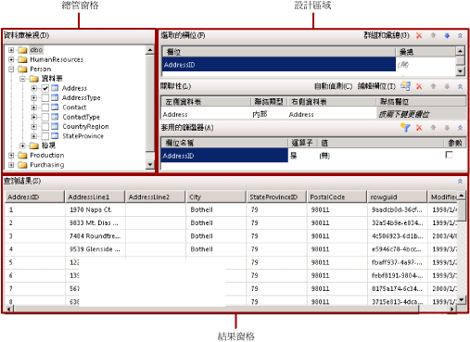This screenshot has height=342, width=470.
Task: Move filter down in 套用的篩選器 toolbar
Action: (447, 128)
